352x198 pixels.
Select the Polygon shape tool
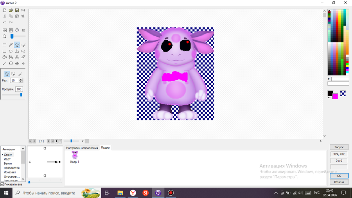(17, 51)
